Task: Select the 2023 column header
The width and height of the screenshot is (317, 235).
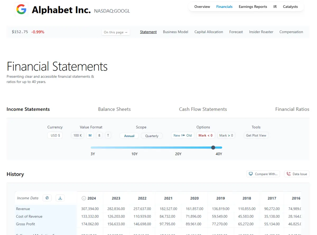Action: click(116, 198)
